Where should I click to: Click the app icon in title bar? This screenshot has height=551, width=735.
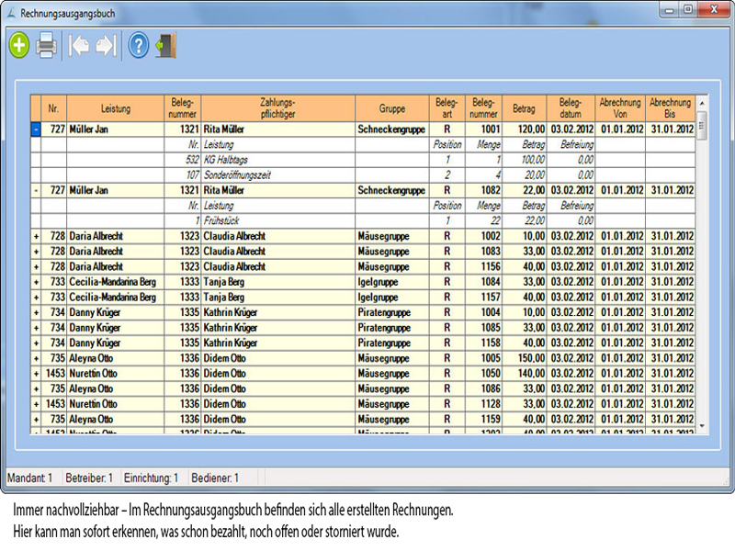pos(10,10)
